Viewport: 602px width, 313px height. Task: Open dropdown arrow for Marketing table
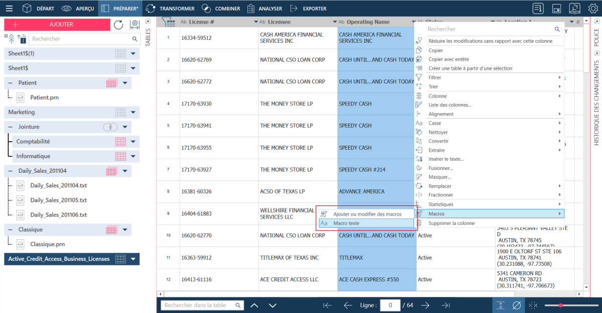(x=133, y=112)
